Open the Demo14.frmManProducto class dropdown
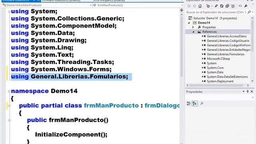Viewport: 256px width, 144px height. click(91, 5)
